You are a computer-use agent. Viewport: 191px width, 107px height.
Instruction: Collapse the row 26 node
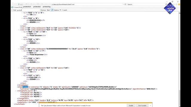pos(19,49)
